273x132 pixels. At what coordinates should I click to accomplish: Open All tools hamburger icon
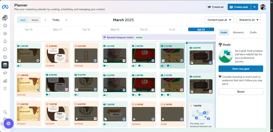click(x=5, y=89)
